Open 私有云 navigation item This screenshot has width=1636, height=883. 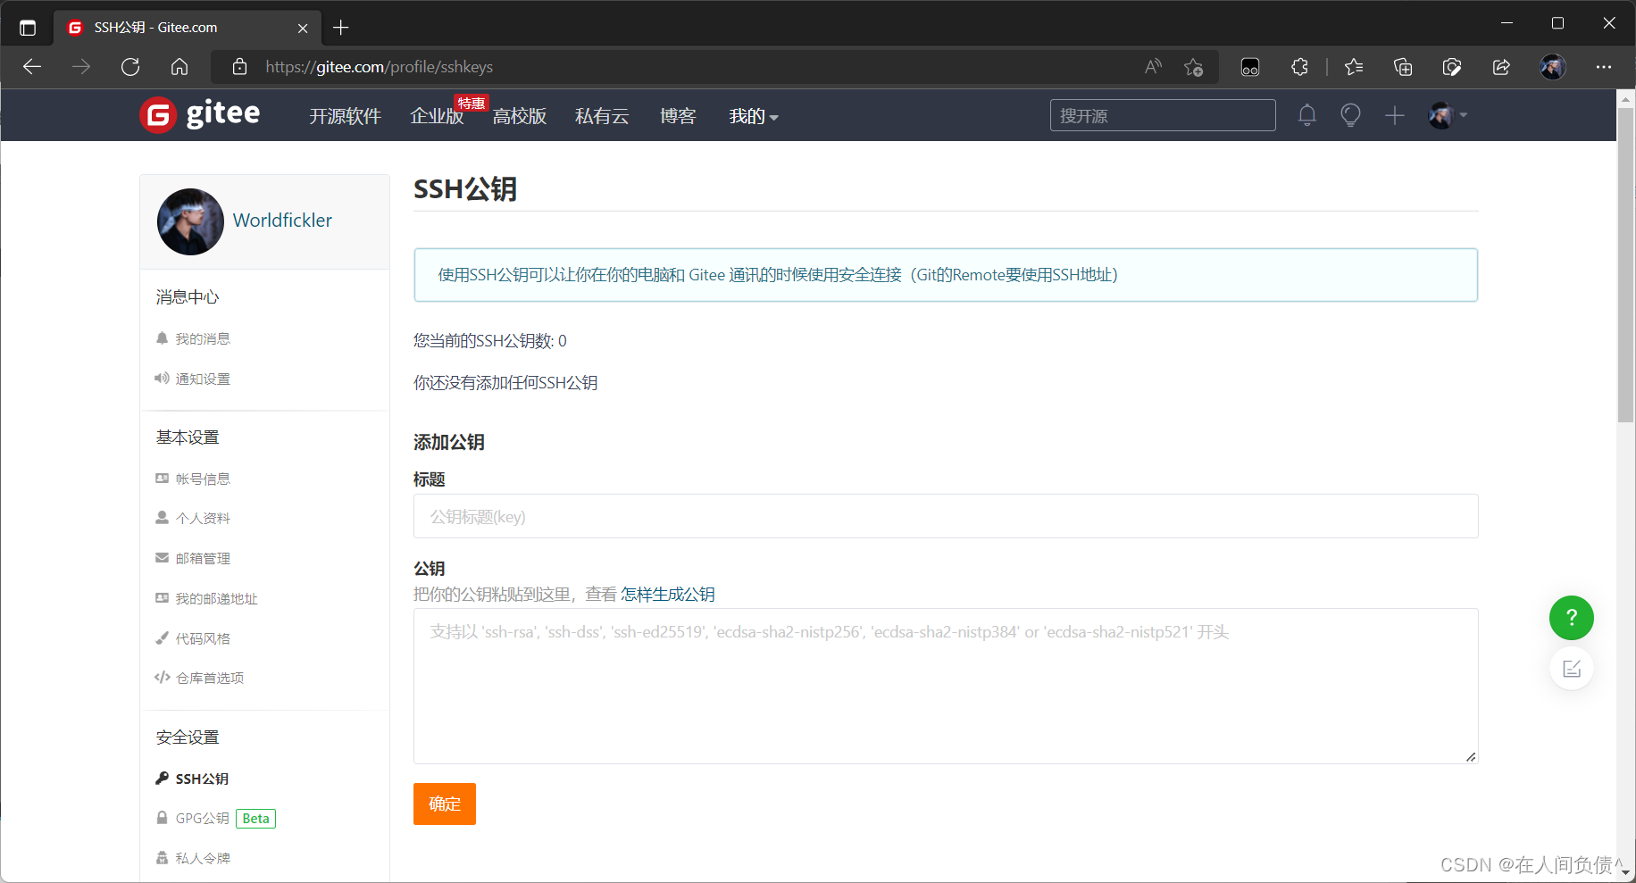[602, 116]
